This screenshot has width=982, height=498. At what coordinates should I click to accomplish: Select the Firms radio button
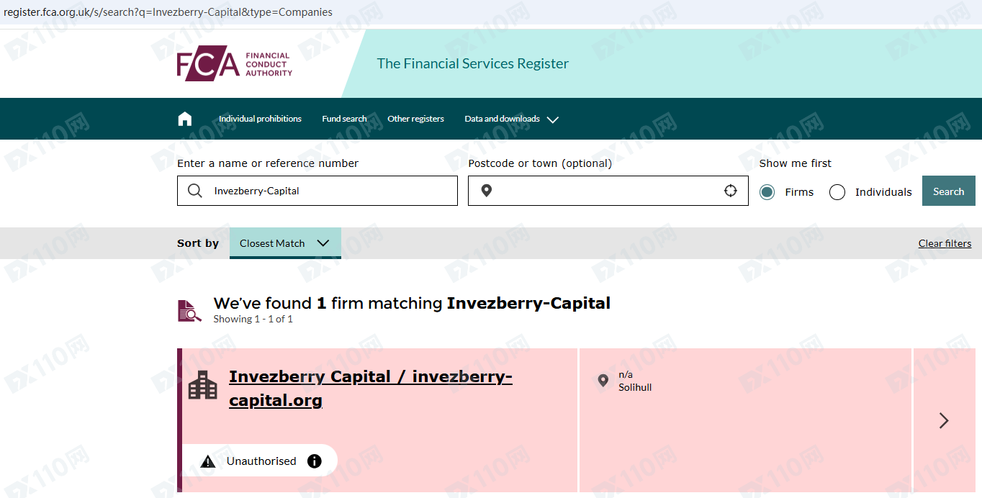pyautogui.click(x=767, y=192)
